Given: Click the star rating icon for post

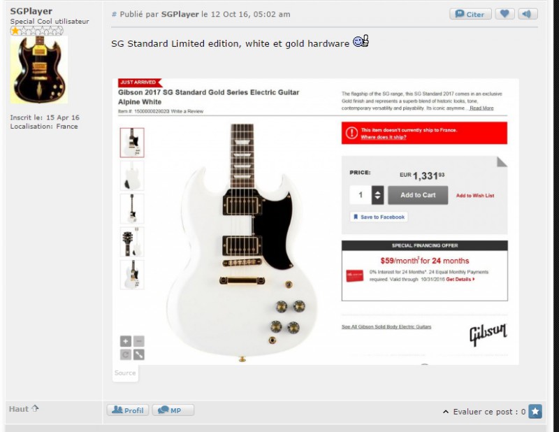Looking at the screenshot, I should [x=535, y=411].
